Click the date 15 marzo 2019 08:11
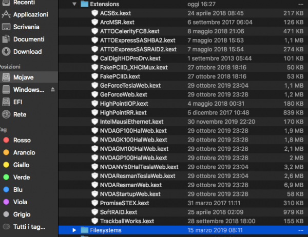Screen dimensions: 308x237 [x=215, y=230]
